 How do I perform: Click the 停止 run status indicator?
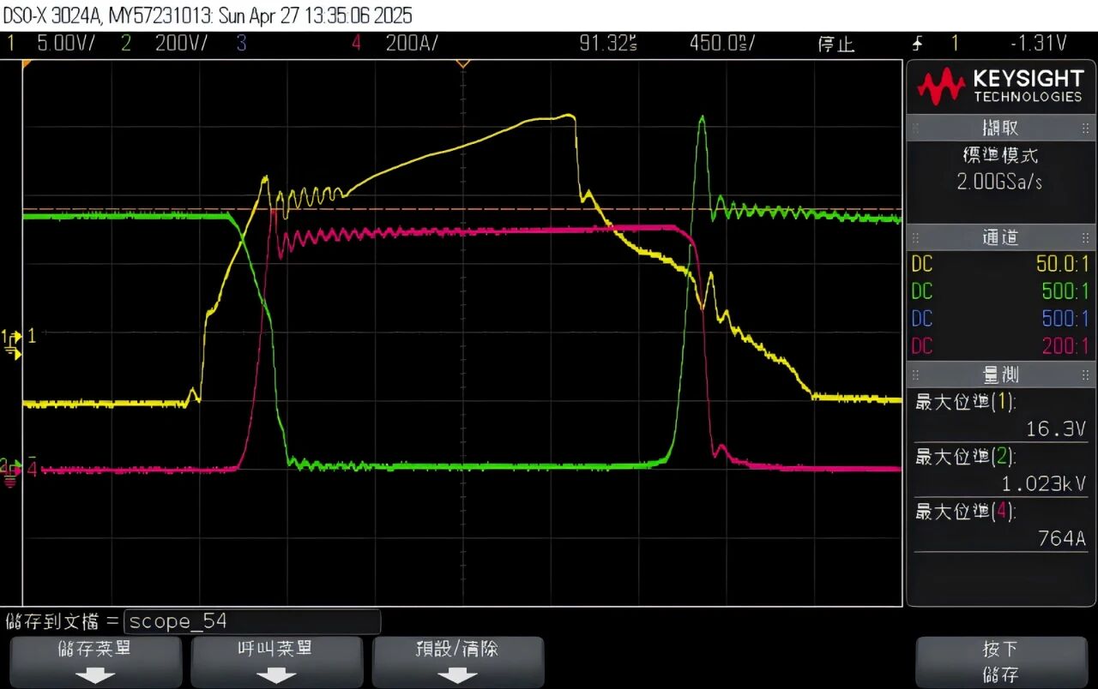pyautogui.click(x=836, y=44)
